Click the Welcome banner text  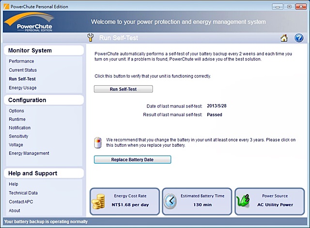[178, 22]
